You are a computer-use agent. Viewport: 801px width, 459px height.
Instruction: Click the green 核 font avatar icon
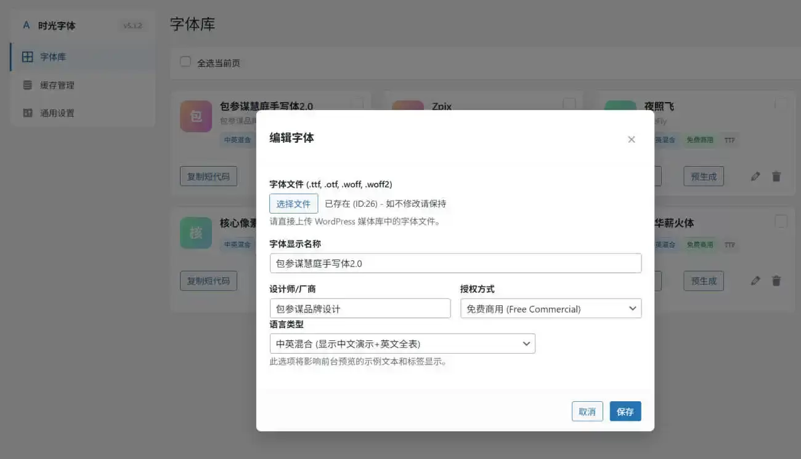click(x=195, y=233)
